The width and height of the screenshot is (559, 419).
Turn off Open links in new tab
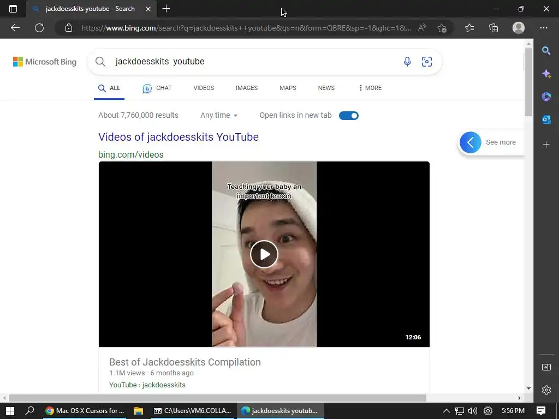(x=349, y=116)
